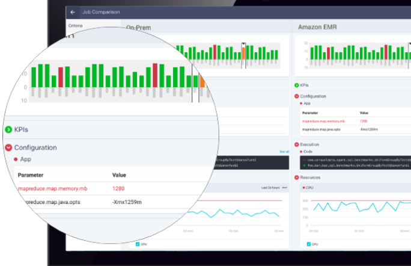Expand KPIs section under Amazon EMR
This screenshot has width=411, height=266.
296,85
